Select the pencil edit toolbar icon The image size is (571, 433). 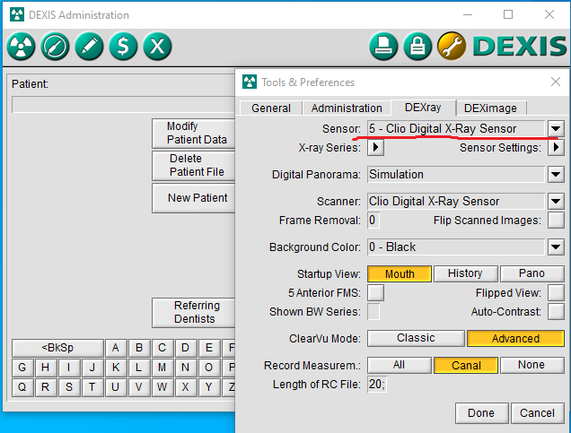(89, 47)
